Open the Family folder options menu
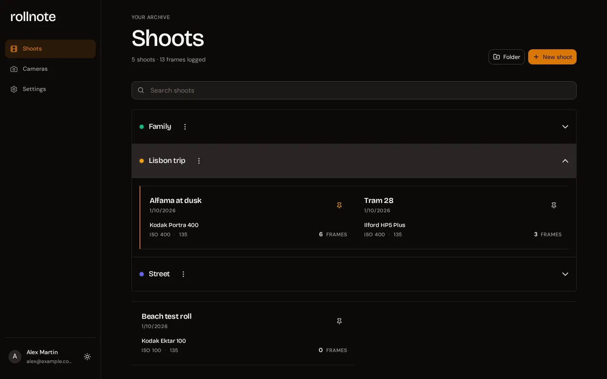 (185, 127)
